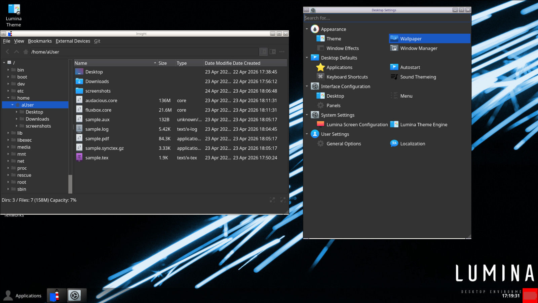
Task: Open the Menu settings icon
Action: (x=394, y=96)
